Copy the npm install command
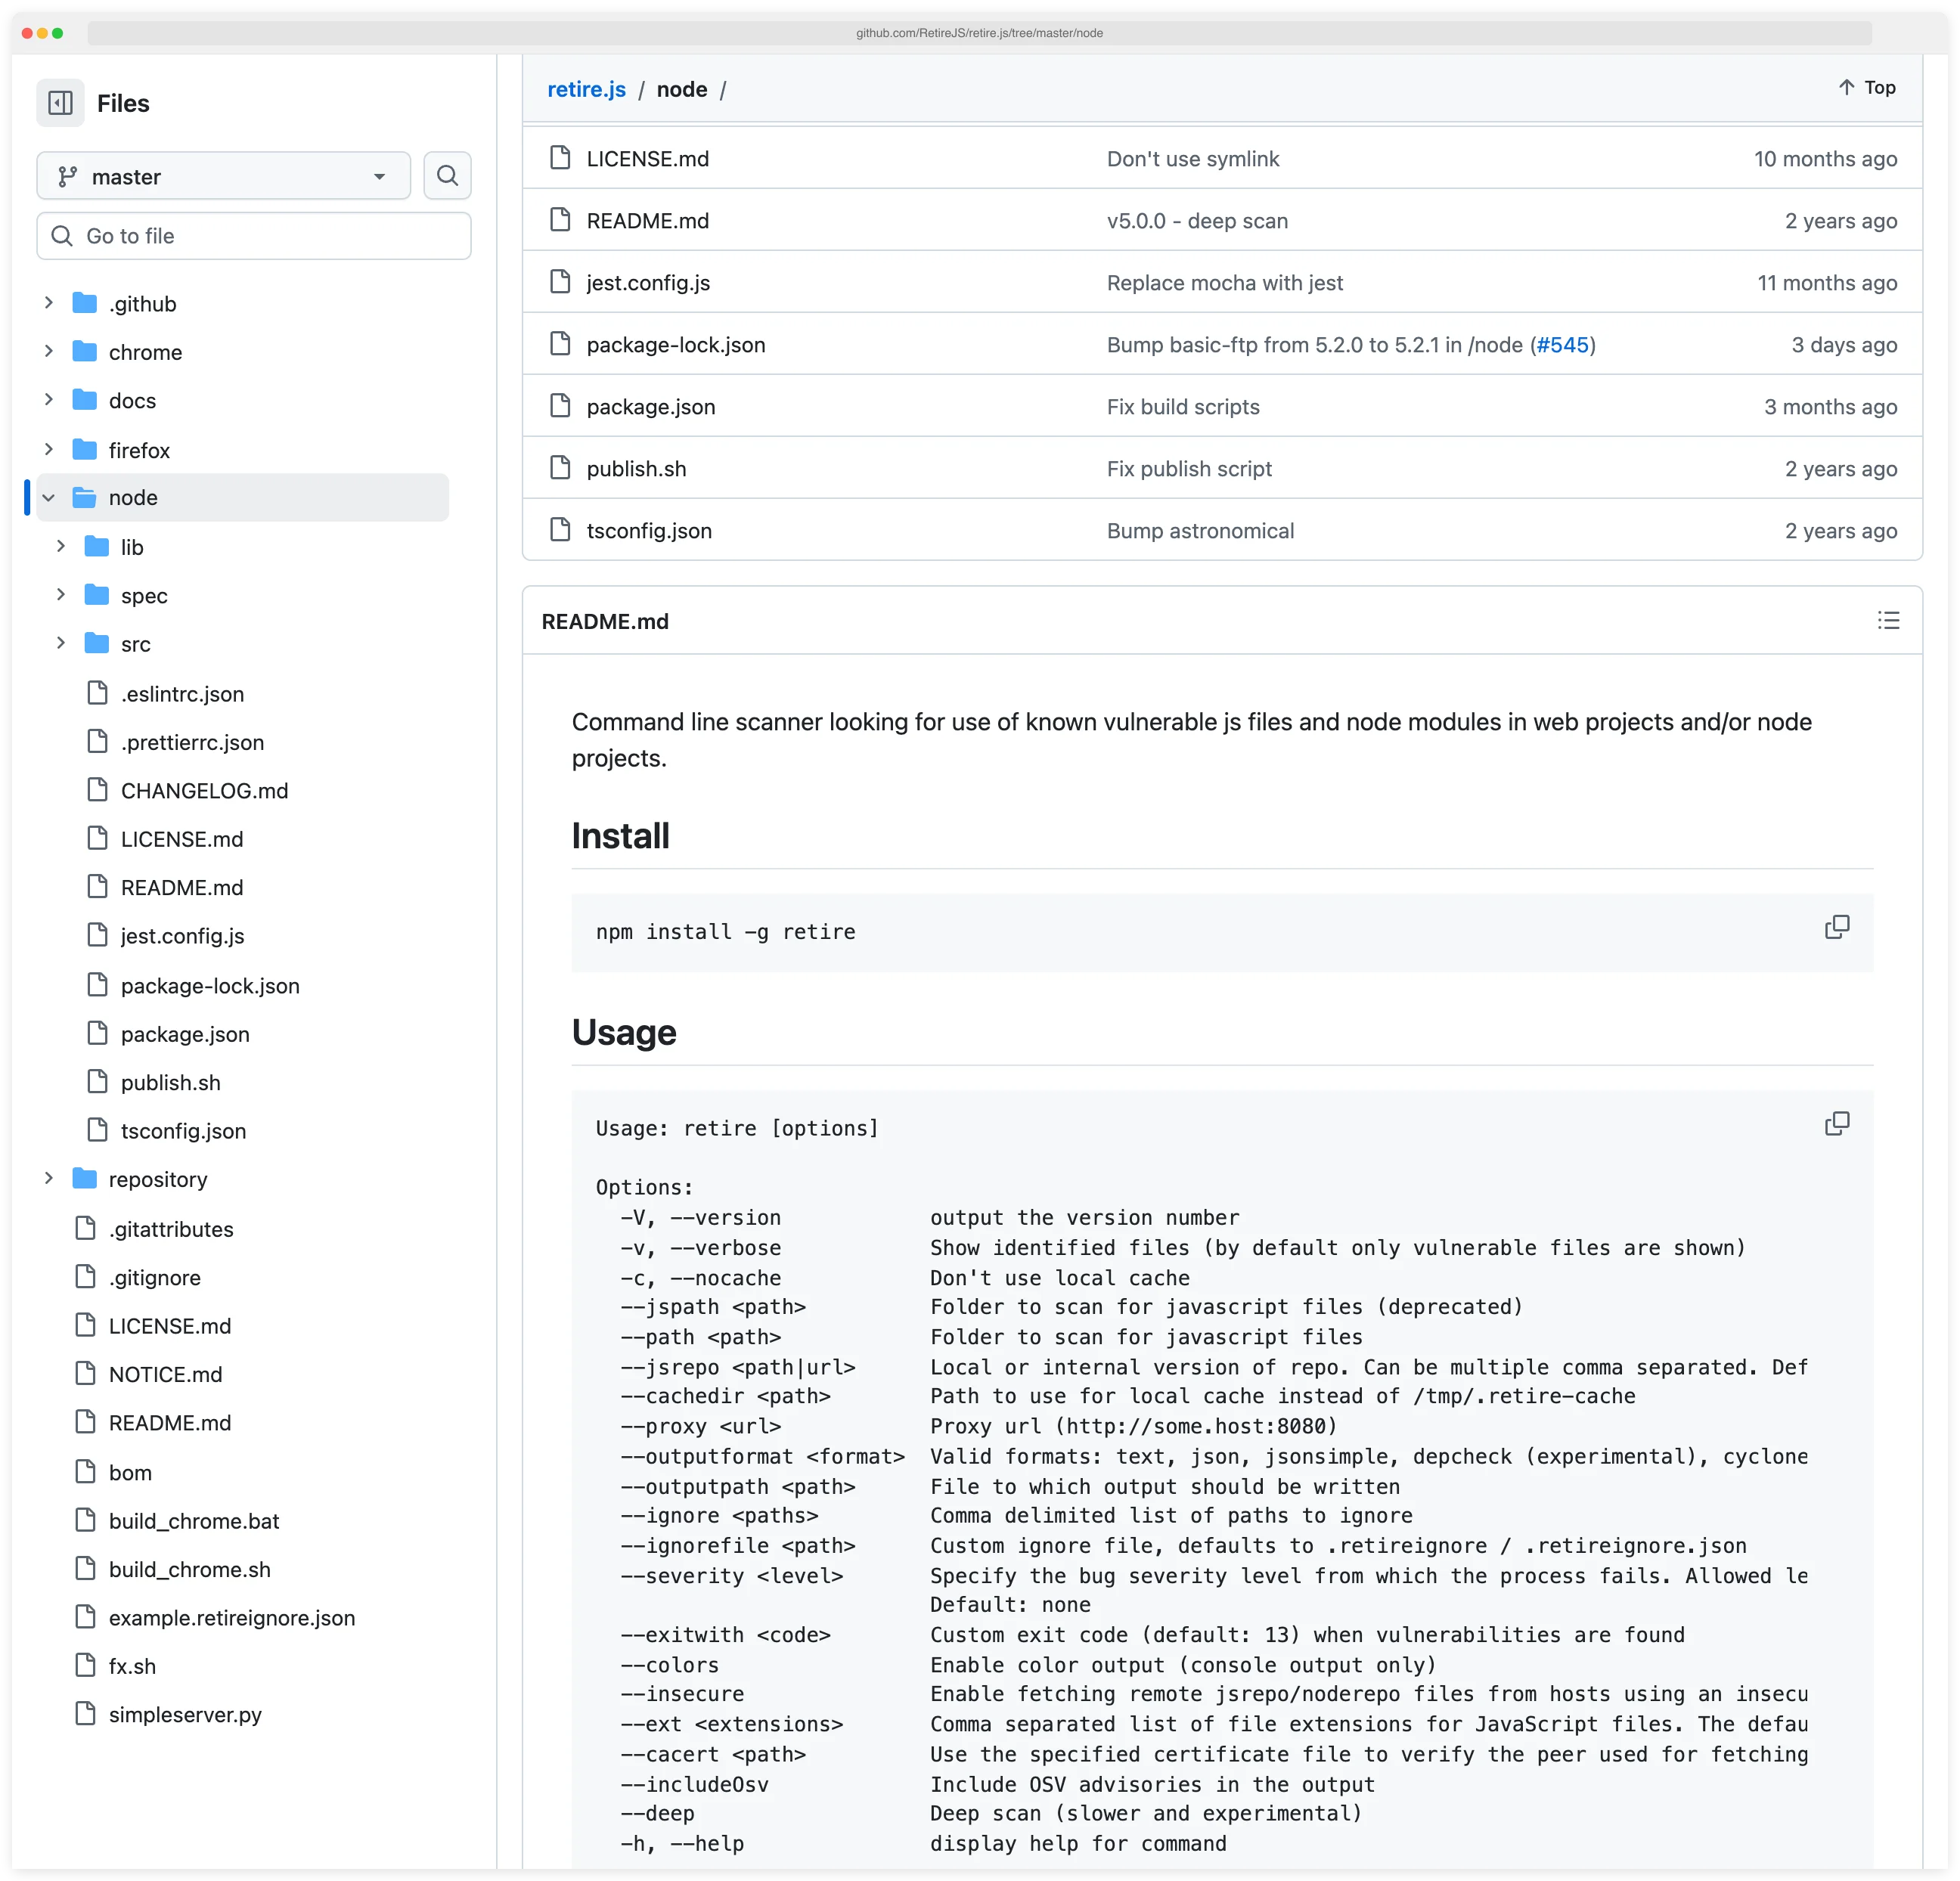The width and height of the screenshot is (1960, 1881). pos(1838,927)
